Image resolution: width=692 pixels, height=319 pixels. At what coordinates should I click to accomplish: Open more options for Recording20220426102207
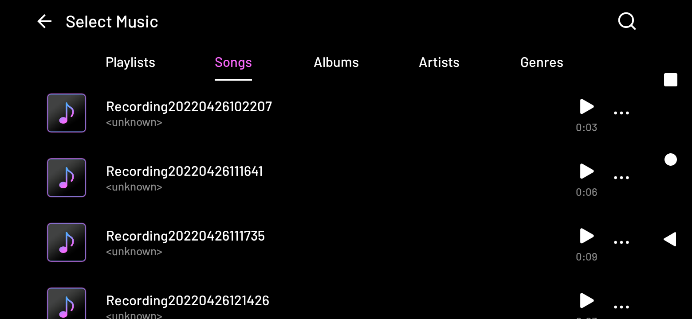[621, 113]
